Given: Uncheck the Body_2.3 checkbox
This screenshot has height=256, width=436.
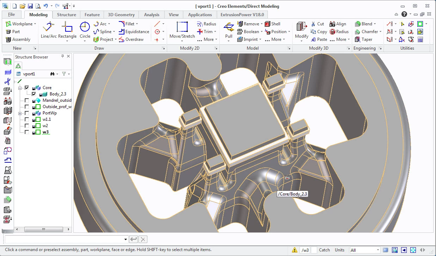Looking at the screenshot, I should [34, 94].
